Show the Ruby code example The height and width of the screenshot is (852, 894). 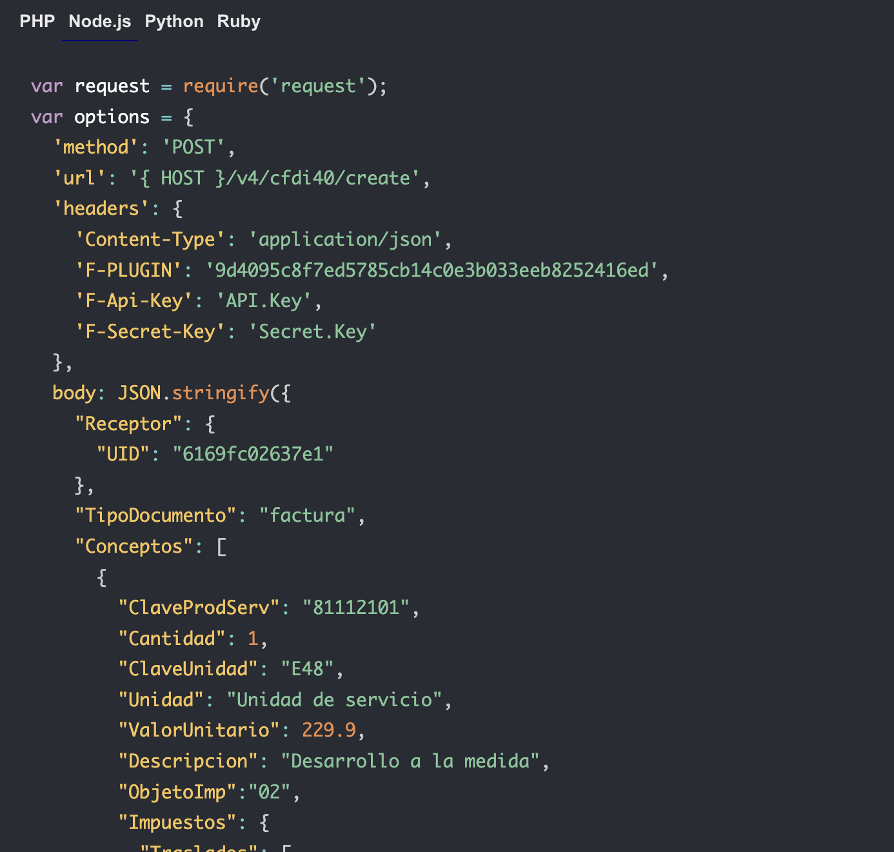[x=239, y=21]
